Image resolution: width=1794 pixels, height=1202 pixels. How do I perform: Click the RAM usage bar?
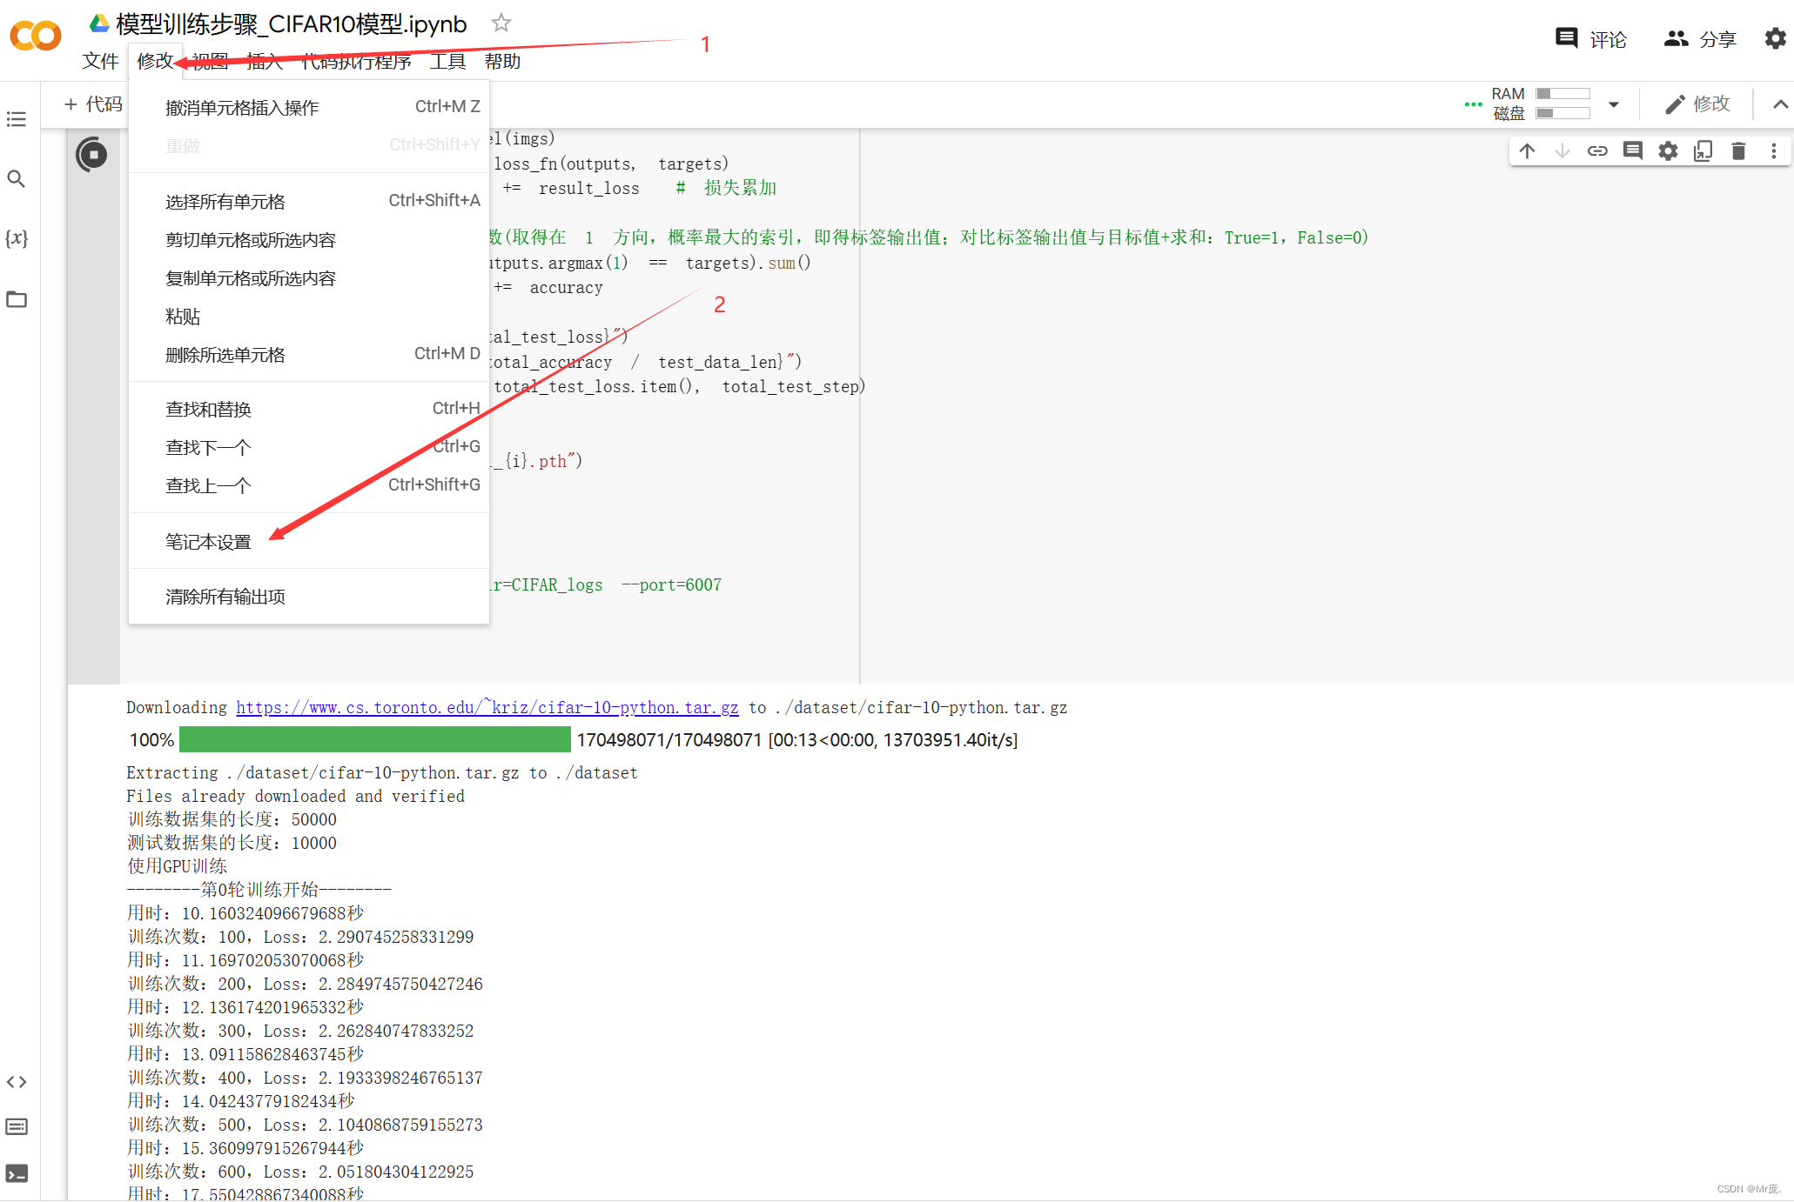pyautogui.click(x=1562, y=94)
